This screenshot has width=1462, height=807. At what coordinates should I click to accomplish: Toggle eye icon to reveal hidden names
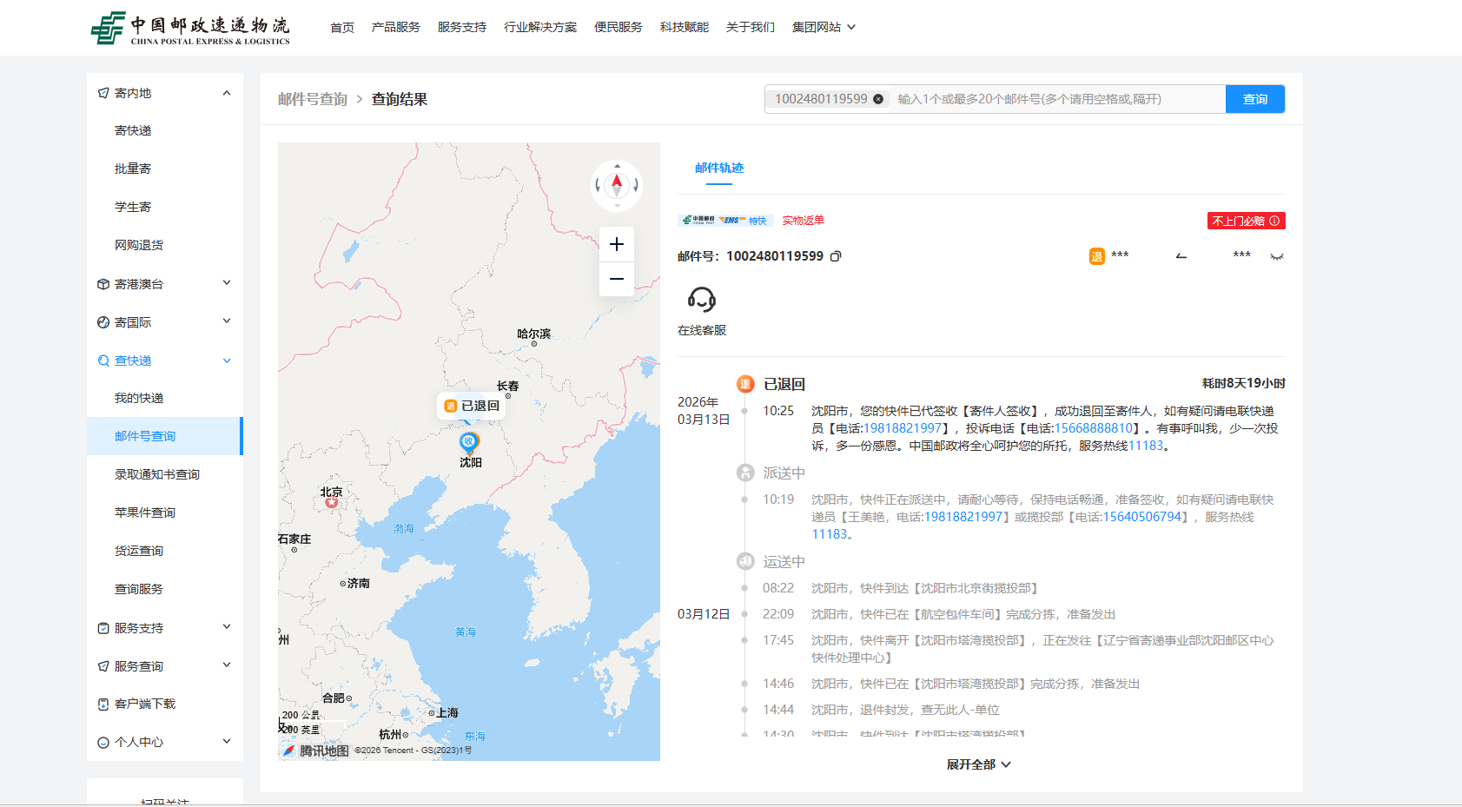coord(1276,256)
